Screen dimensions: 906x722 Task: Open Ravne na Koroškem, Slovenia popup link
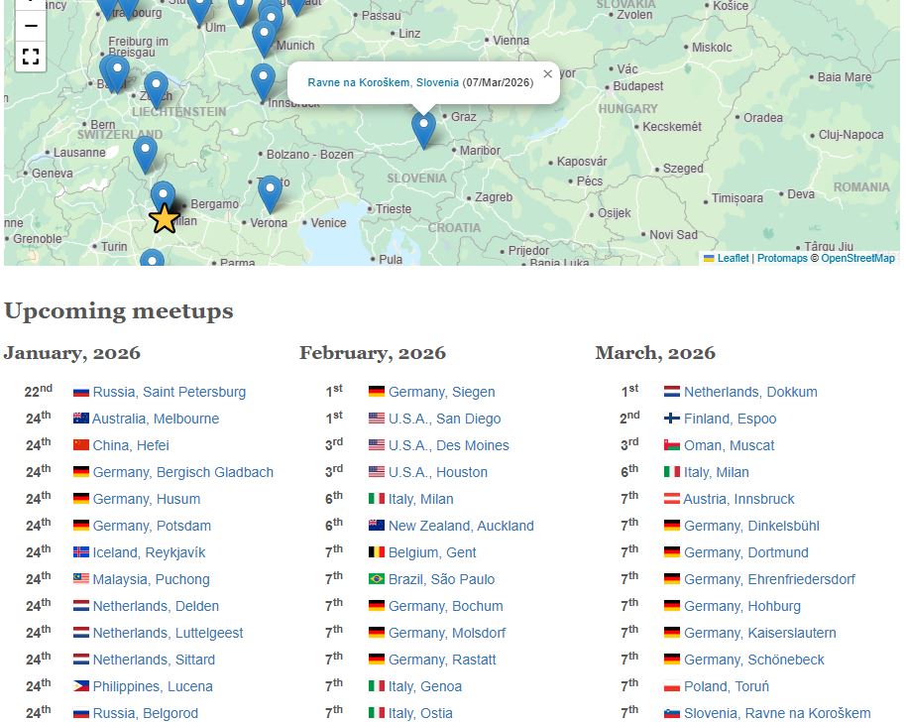click(x=383, y=82)
